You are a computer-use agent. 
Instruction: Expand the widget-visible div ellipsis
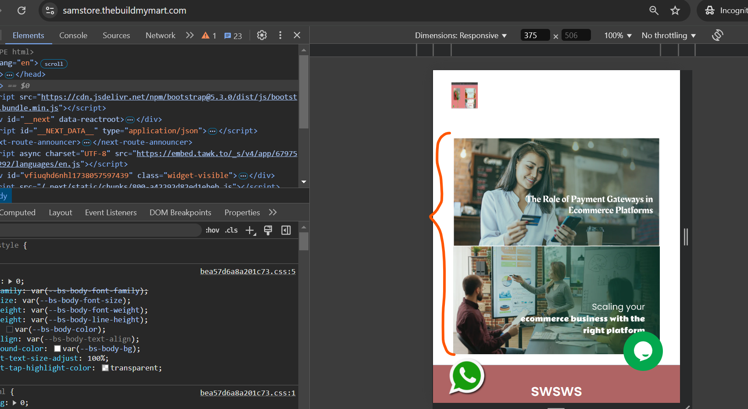coord(243,176)
